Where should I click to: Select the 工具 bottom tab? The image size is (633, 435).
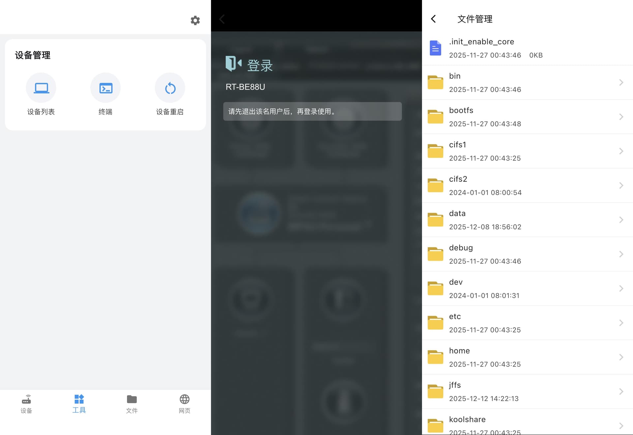(x=79, y=404)
